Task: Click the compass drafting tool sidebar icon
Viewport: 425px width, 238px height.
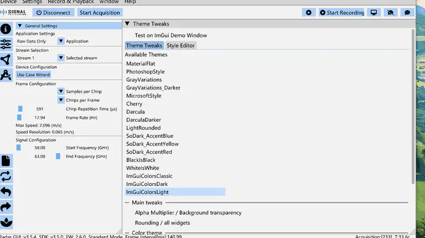Action: coord(6,59)
